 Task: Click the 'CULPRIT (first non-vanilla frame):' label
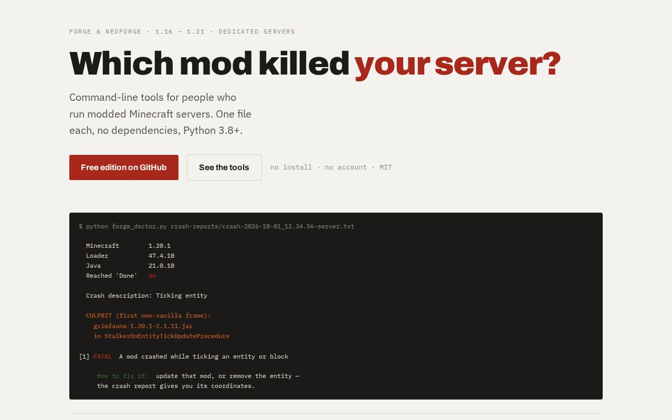[149, 316]
